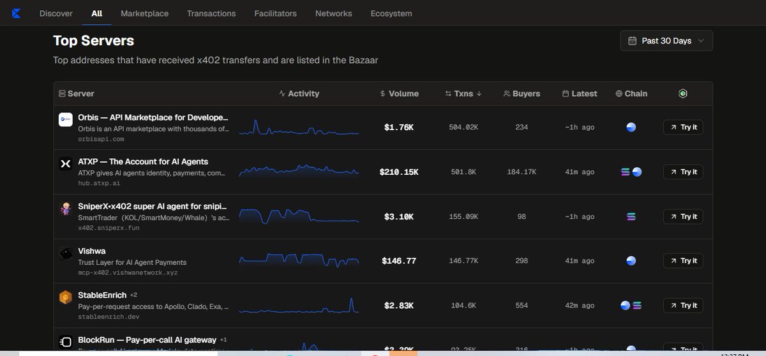Click the x402.sniperx.fun address text
766x356 pixels.
pyautogui.click(x=109, y=228)
